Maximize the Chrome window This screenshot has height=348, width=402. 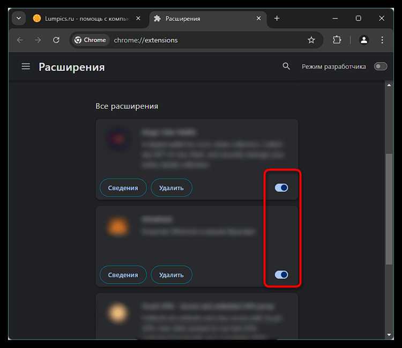pos(359,18)
